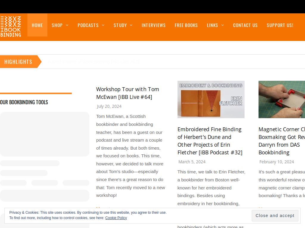The height and width of the screenshot is (228, 305).
Task: Expand the Links dropdown chevron
Action: click(x=222, y=25)
